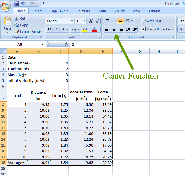185x175 pixels.
Task: Select the Data heading cell
Action: click(17, 57)
